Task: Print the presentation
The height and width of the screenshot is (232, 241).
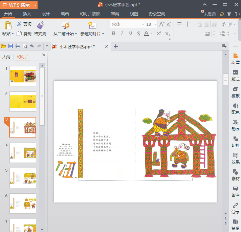Action: tap(18, 46)
